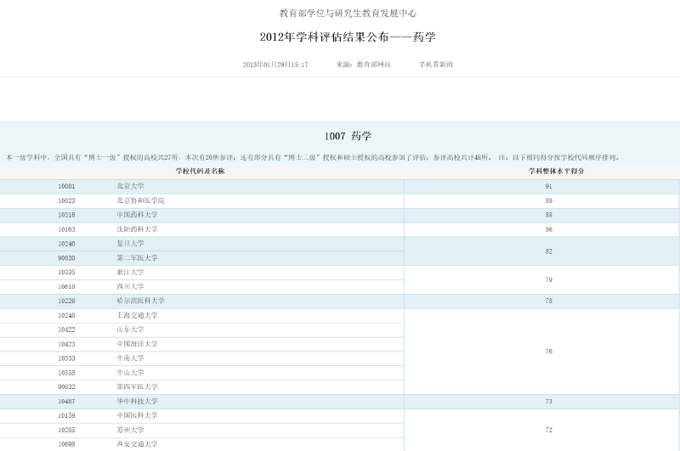Viewport: 680px width, 451px height.
Task: Click column header 学科整体水平得分
Action: tap(556, 171)
